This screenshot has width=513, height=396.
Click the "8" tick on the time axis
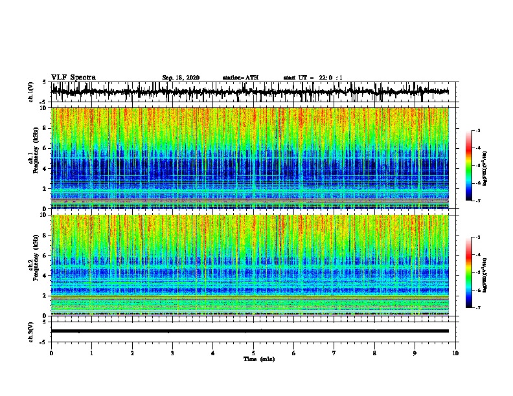(374, 353)
